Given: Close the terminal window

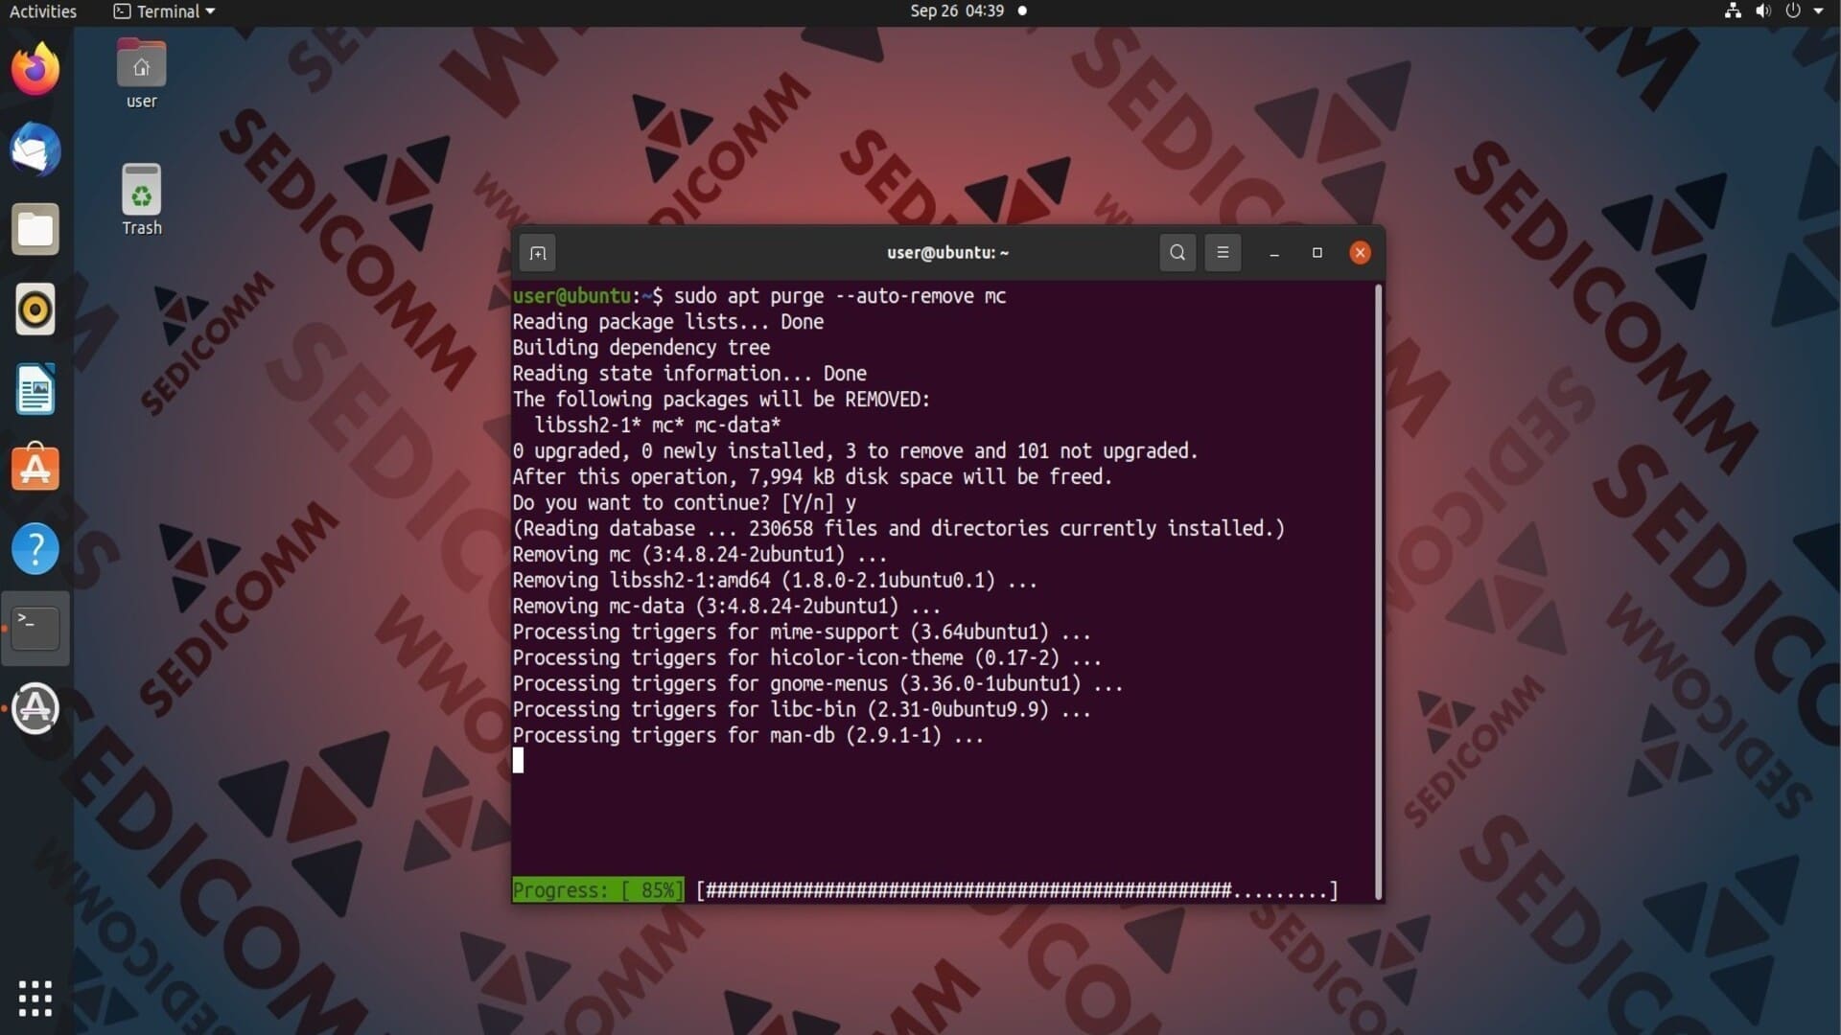Looking at the screenshot, I should tap(1360, 253).
